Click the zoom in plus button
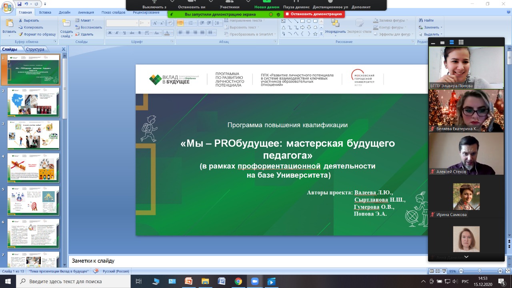The image size is (512, 288). tap(500, 271)
